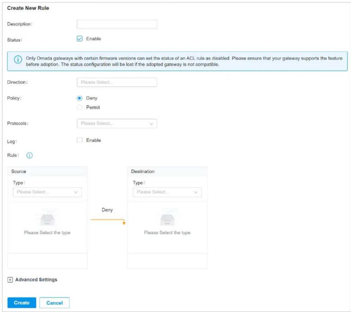
Task: Open the Direction dropdown
Action: click(x=117, y=82)
